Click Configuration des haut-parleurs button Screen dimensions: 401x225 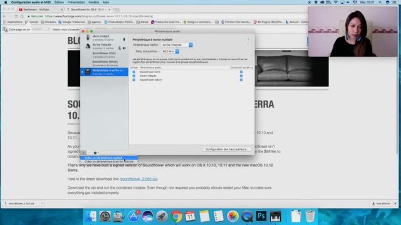coord(227,149)
